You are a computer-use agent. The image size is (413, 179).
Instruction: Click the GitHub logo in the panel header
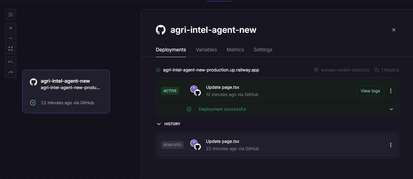click(161, 30)
